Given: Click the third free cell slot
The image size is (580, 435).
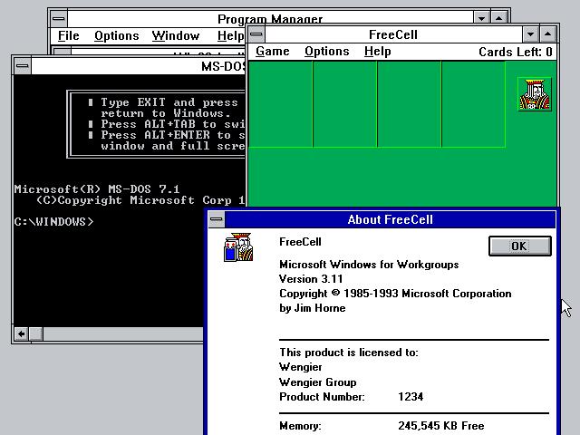Looking at the screenshot, I should click(x=410, y=104).
